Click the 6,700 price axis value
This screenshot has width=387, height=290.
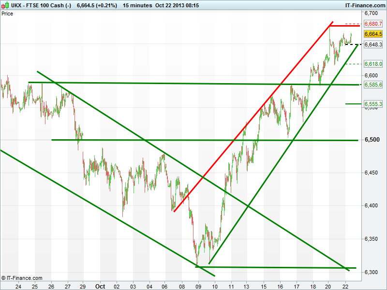(371, 13)
